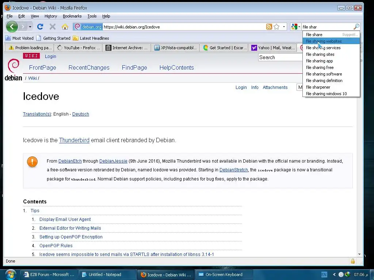Viewport: 374px width, 280px height.
Task: Select the 'file sharing free' suggestion
Action: [x=331, y=67]
